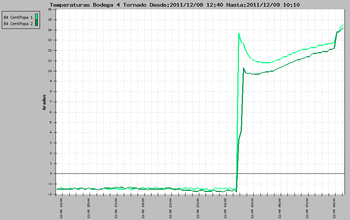Click the '12/08 13:00' time axis label
Viewport: 350px width, 220px height.
[x=61, y=208]
